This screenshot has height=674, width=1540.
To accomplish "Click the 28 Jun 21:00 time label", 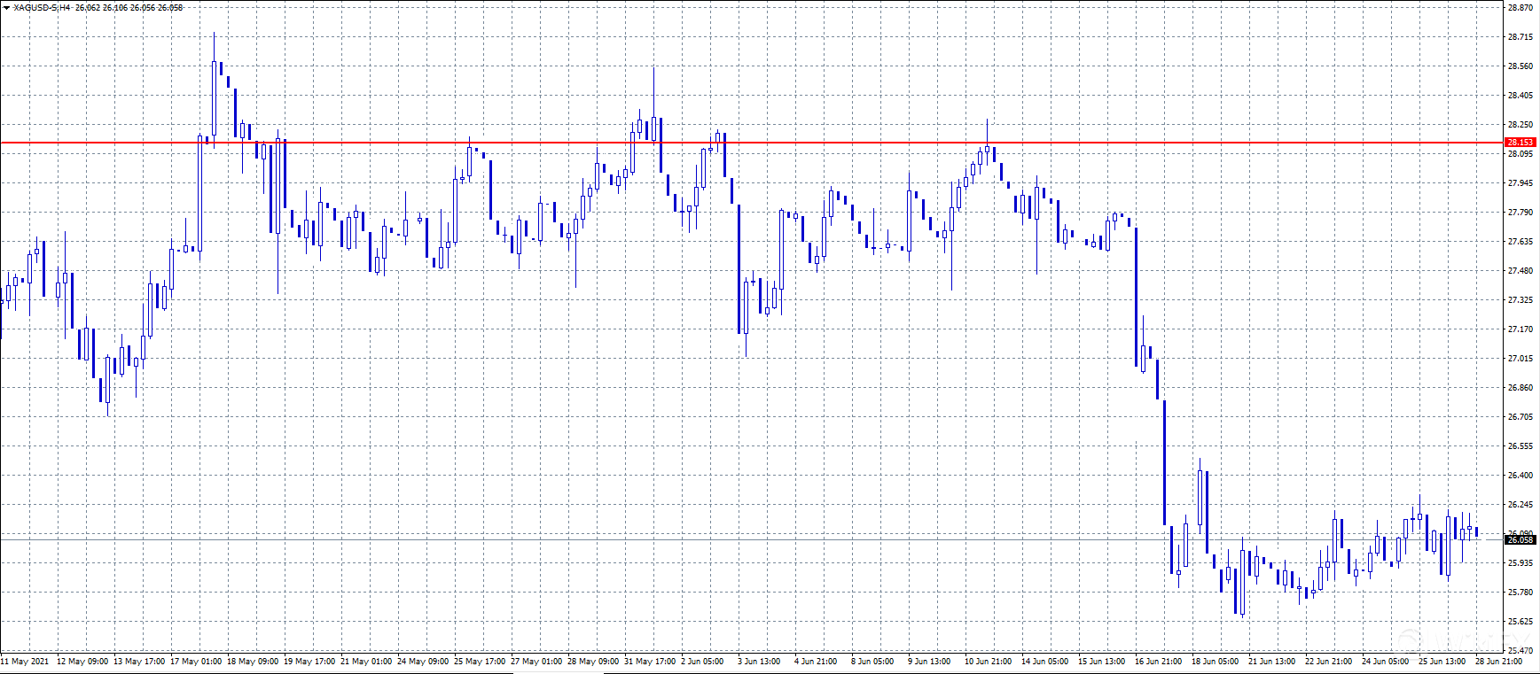I will 1498,661.
